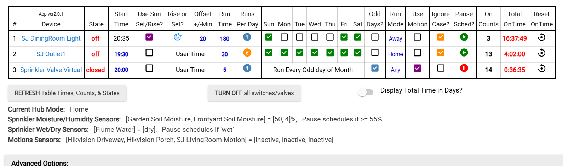The height and width of the screenshot is (166, 563).
Task: Reset OnTime for SJ Outlet1
Action: point(541,53)
